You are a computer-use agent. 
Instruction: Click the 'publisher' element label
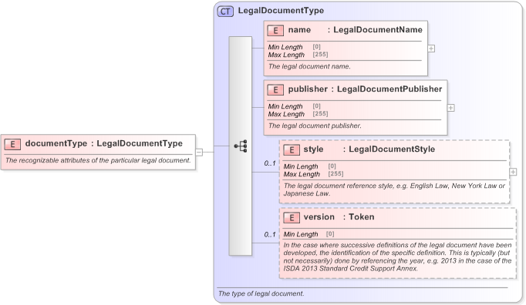tap(308, 89)
